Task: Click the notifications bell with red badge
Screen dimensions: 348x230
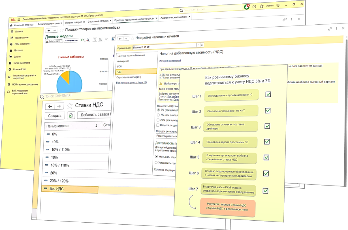Action: [x=247, y=6]
